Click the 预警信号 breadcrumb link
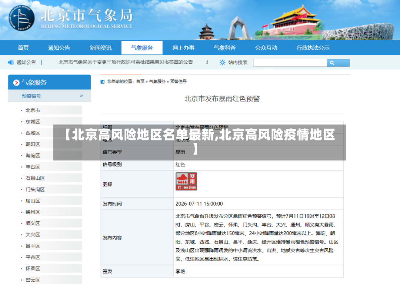Viewport: 400px width, 285px height. (x=178, y=82)
